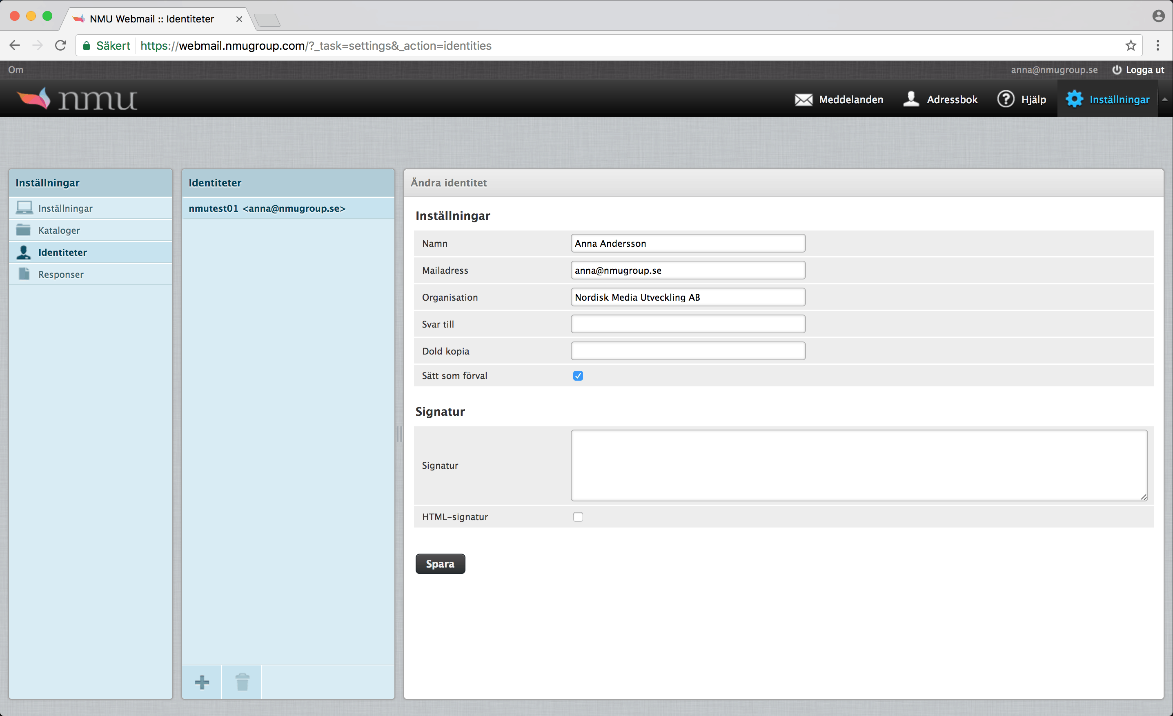Click Om link in top bar
This screenshot has width=1173, height=716.
pos(15,70)
